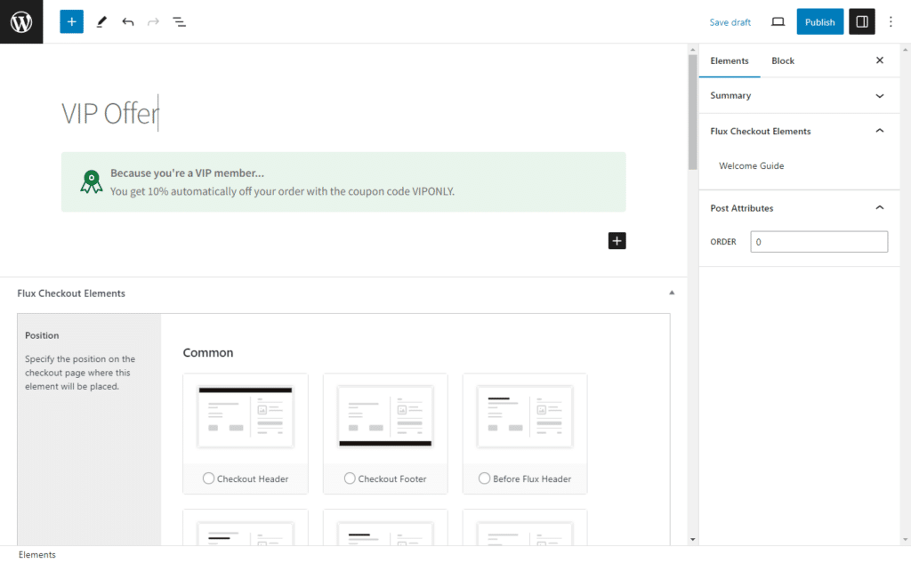Switch to the Block tab
The height and width of the screenshot is (563, 911).
coord(783,60)
